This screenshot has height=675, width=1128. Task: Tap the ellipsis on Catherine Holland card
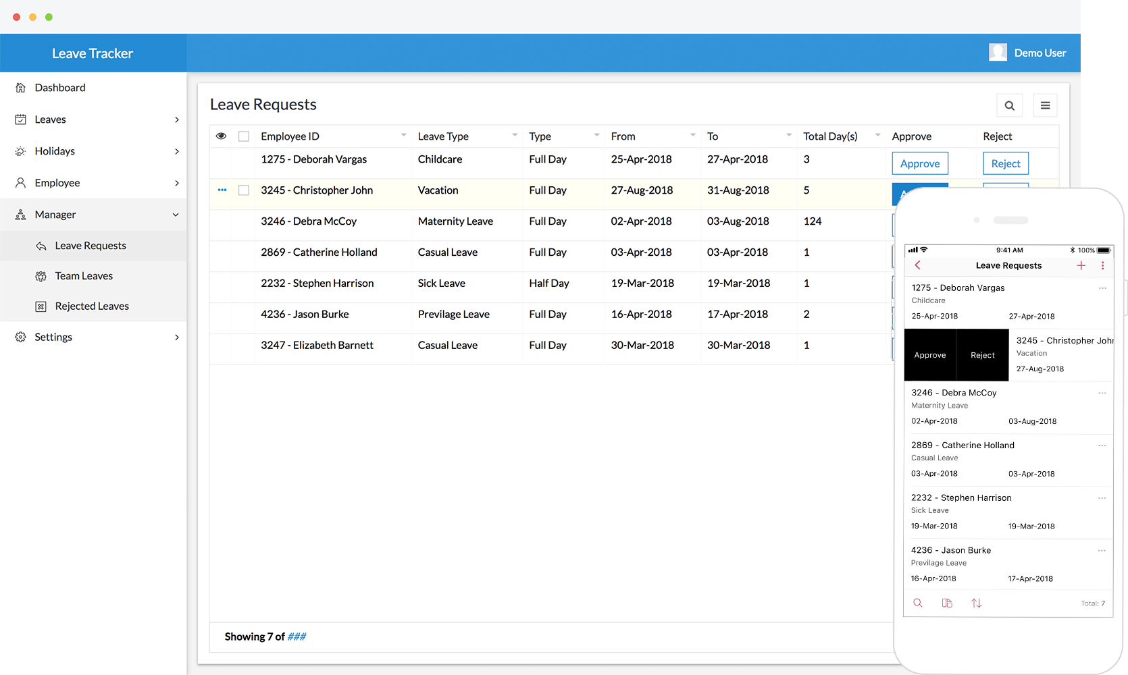(1102, 446)
